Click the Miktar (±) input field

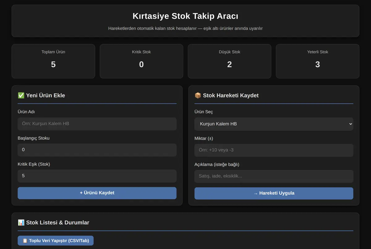coord(274,150)
